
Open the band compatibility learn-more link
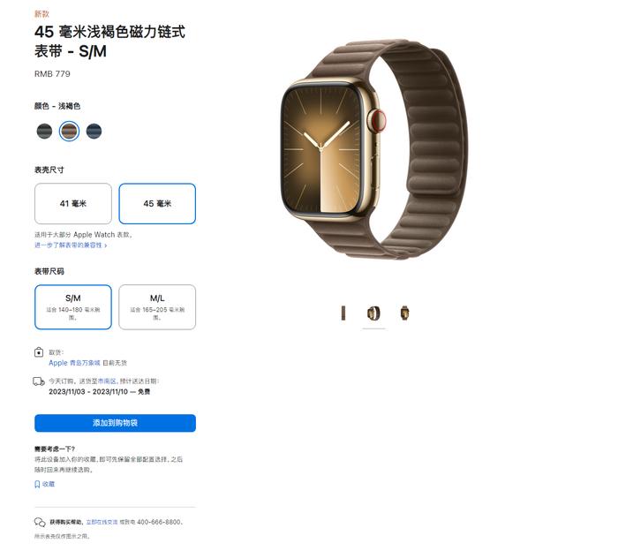point(71,245)
